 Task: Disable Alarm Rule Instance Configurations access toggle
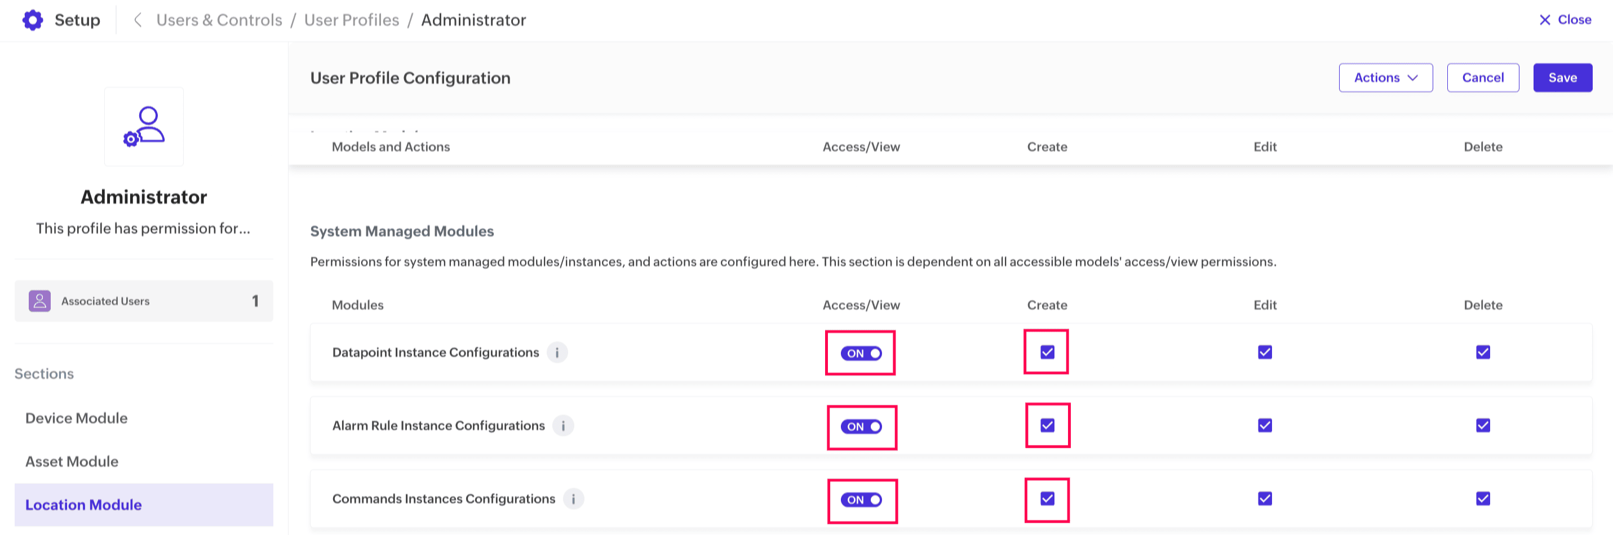point(861,427)
